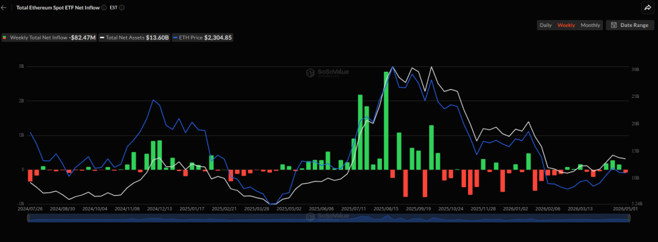Click the right handle of range slider
658x242 pixels.
coord(630,218)
